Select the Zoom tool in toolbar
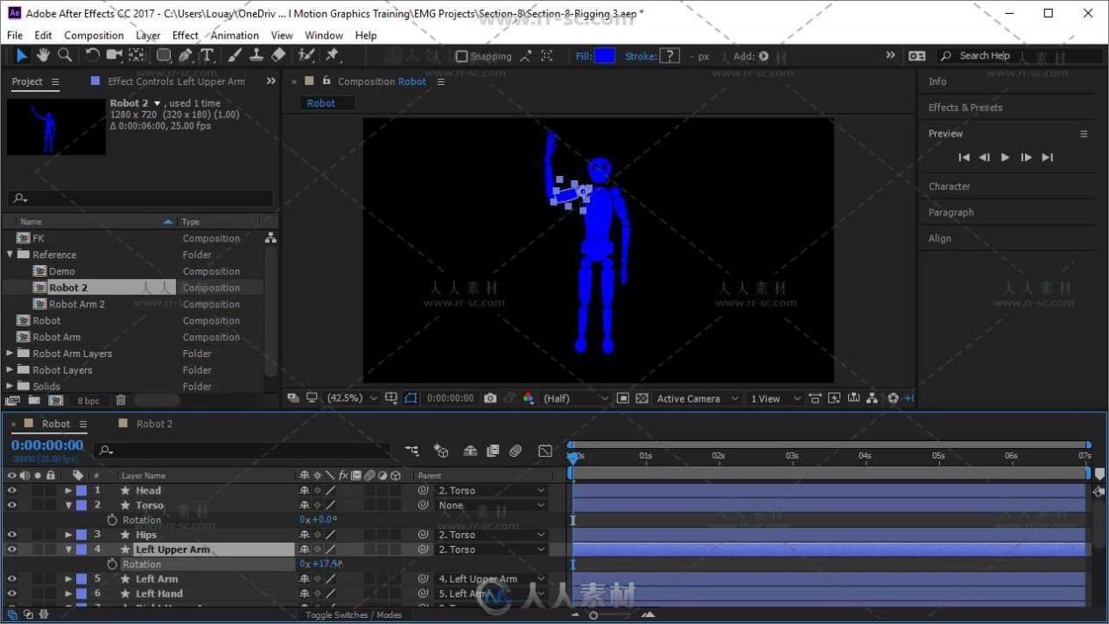Screen dimensions: 1109x624 tap(65, 55)
